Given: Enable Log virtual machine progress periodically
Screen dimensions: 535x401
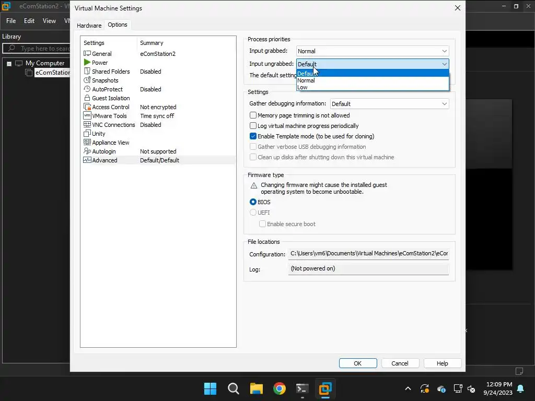Looking at the screenshot, I should (x=253, y=126).
